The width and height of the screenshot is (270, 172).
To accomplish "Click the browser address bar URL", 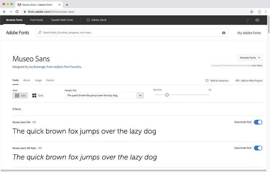I will (x=51, y=12).
